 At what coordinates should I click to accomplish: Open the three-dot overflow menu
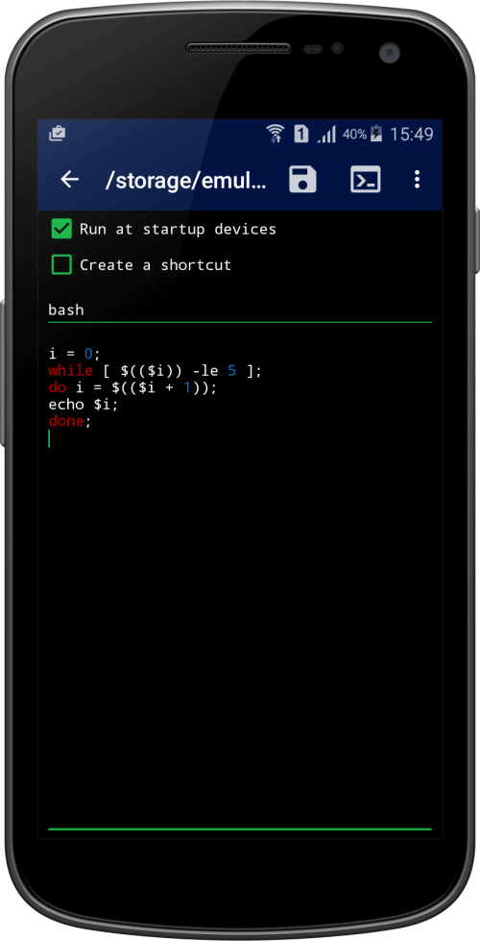pos(417,180)
